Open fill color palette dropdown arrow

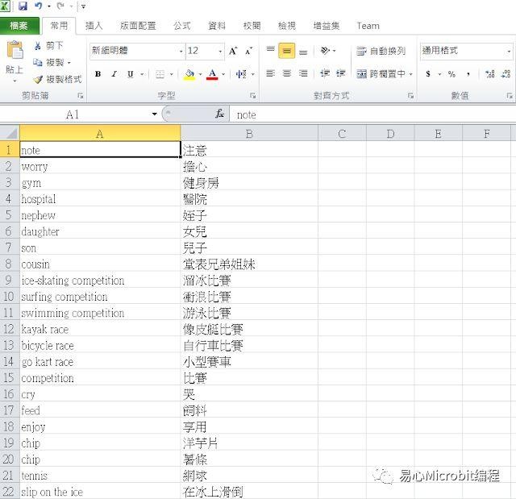tap(200, 74)
